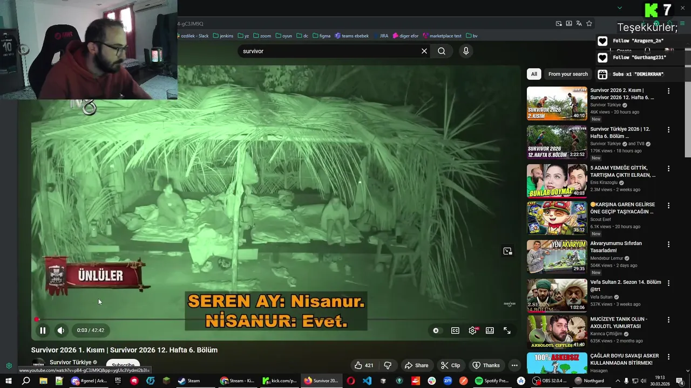Dislike the video
This screenshot has height=388, width=691.
click(x=388, y=365)
